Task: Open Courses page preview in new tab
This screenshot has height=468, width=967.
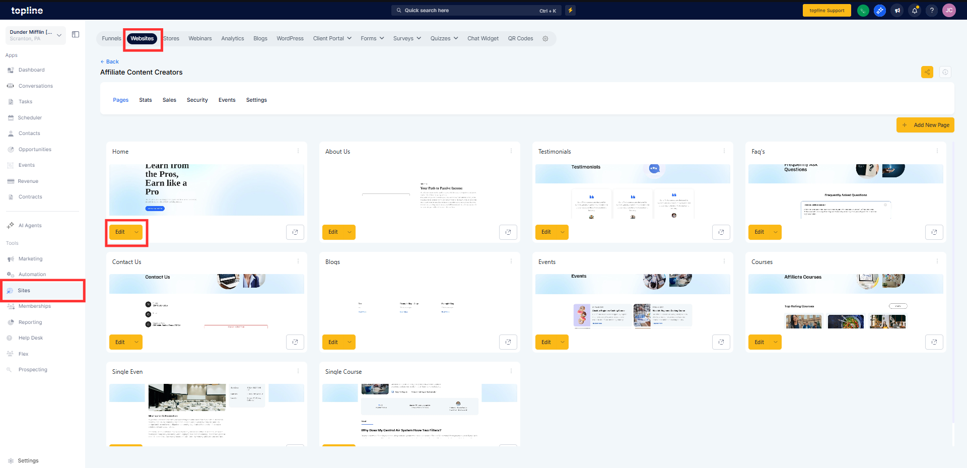Action: pos(934,342)
